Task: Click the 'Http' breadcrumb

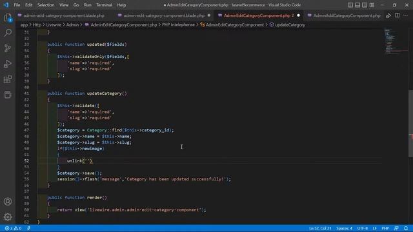Action: 37,24
